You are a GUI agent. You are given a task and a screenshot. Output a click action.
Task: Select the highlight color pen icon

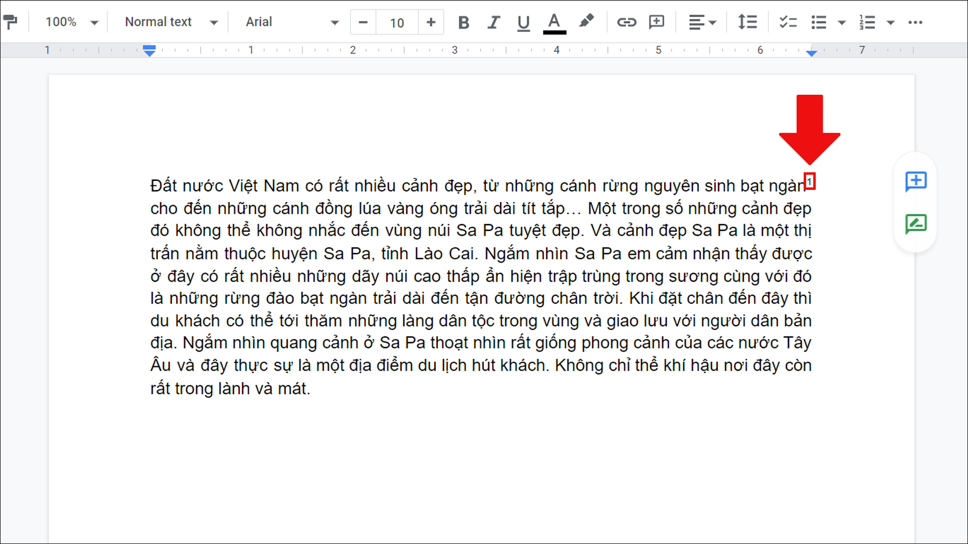[x=586, y=21]
